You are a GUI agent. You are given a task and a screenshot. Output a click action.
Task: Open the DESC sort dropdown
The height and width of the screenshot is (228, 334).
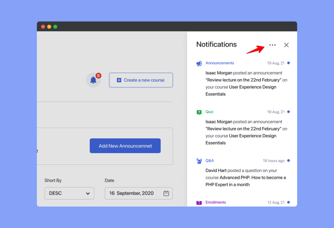(69, 193)
